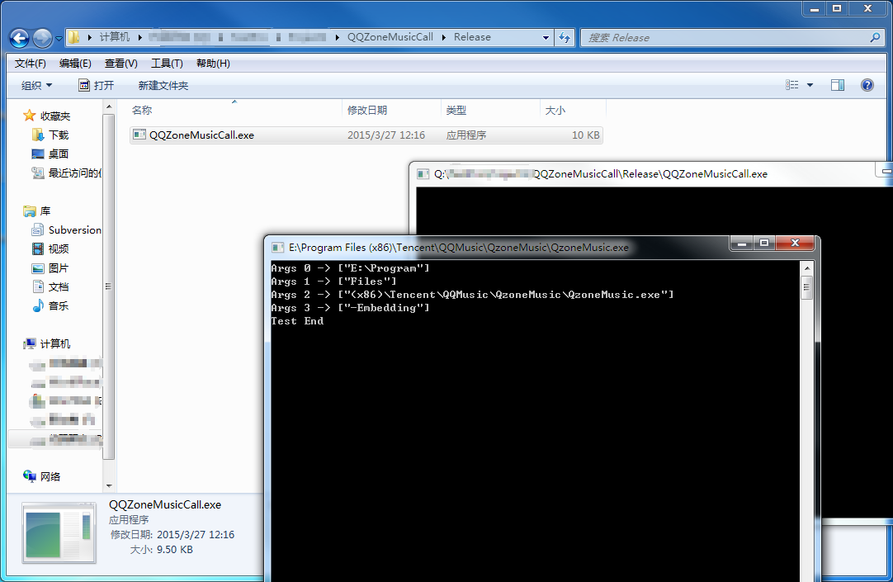893x582 pixels.
Task: Open the 帮助(H) menu
Action: tap(213, 64)
